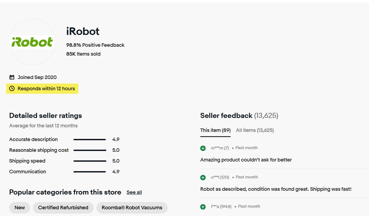Click the Seller feedback heading
Screen dimensions: 369x216
click(226, 116)
